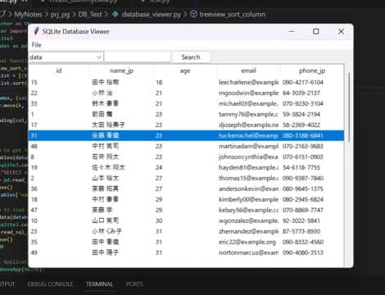Screen dimensions: 385x295
Task: Open the PORTS tab in VS Code
Action: (134, 284)
